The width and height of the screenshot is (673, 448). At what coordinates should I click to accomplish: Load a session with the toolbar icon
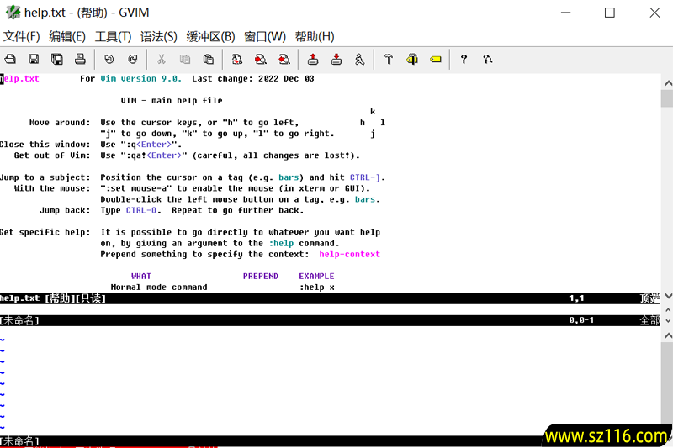[313, 59]
